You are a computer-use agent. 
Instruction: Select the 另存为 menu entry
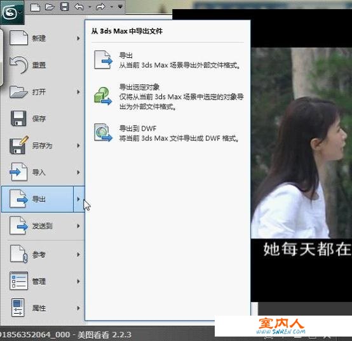pos(43,145)
